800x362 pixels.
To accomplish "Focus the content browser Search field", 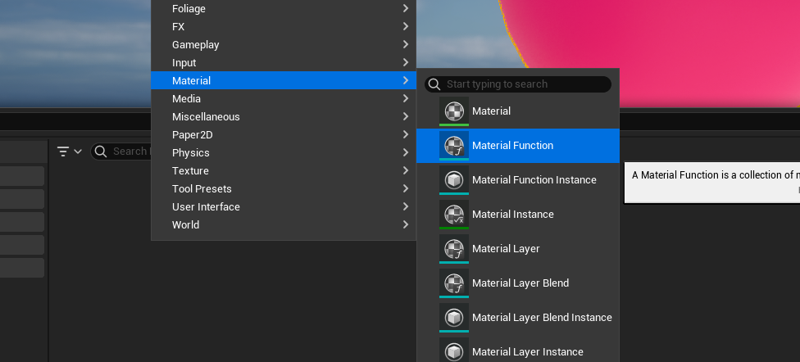I will pos(122,152).
